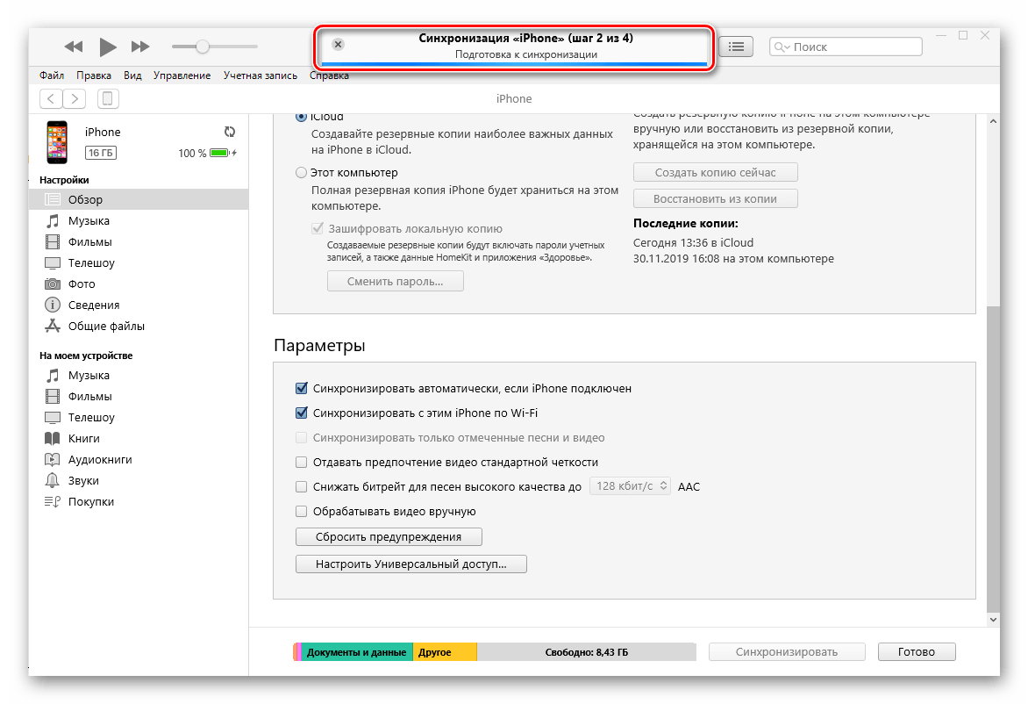Click the 16 ГБ capacity label

tap(101, 153)
